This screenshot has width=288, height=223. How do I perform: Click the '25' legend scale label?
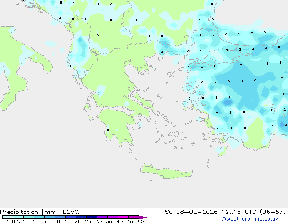click(x=88, y=221)
